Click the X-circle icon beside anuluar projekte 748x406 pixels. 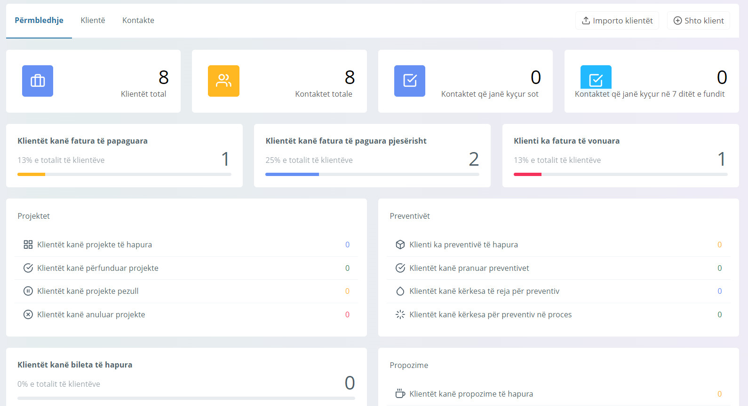coord(28,314)
